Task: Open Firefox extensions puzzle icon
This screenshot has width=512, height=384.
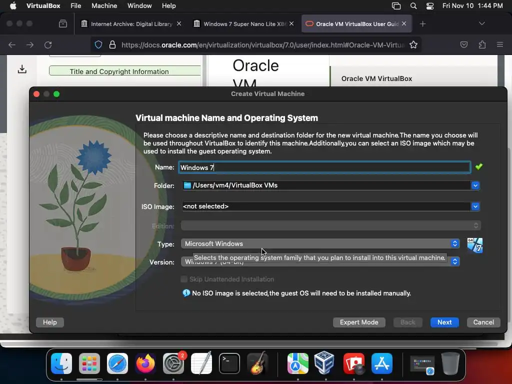Action: click(482, 44)
